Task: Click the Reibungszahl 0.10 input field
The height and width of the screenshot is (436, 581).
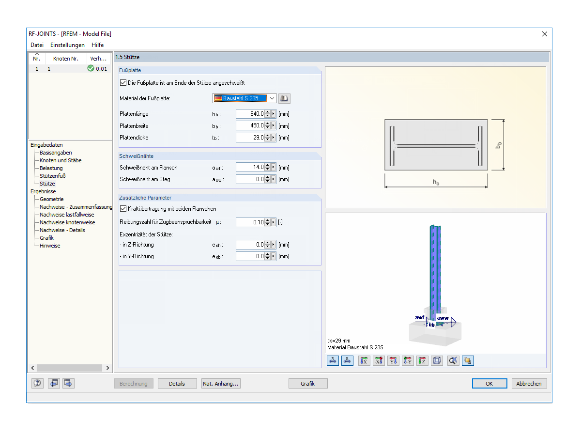Action: pos(250,222)
